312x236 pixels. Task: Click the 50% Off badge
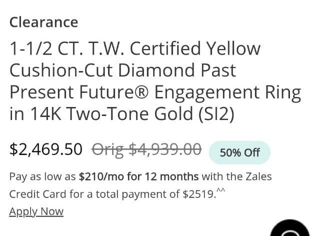239,152
